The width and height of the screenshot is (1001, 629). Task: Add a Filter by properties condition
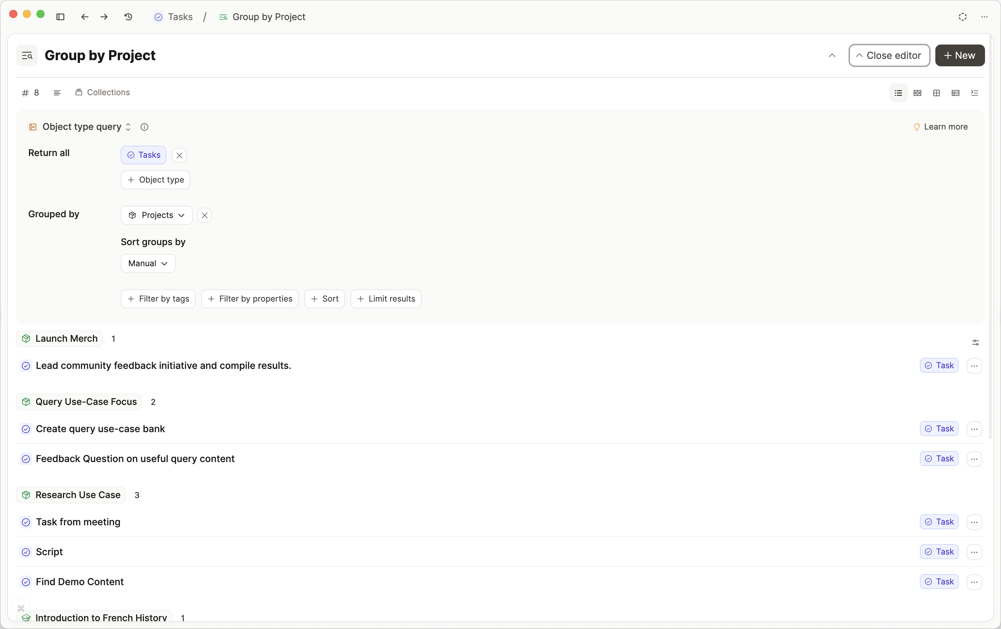[250, 299]
